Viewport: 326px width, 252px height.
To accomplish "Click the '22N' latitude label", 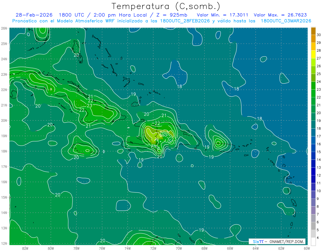I will pyautogui.click(x=4, y=90).
